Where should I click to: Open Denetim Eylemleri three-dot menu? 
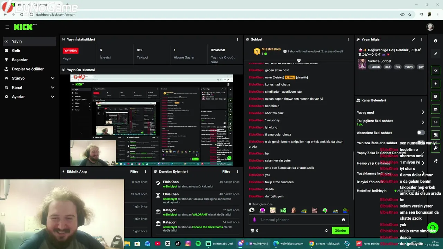[237, 172]
